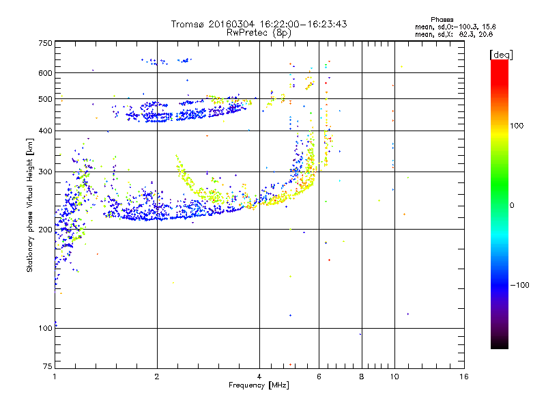The image size is (546, 410).
Task: Click the '8' frequency tick label
Action: [362, 377]
